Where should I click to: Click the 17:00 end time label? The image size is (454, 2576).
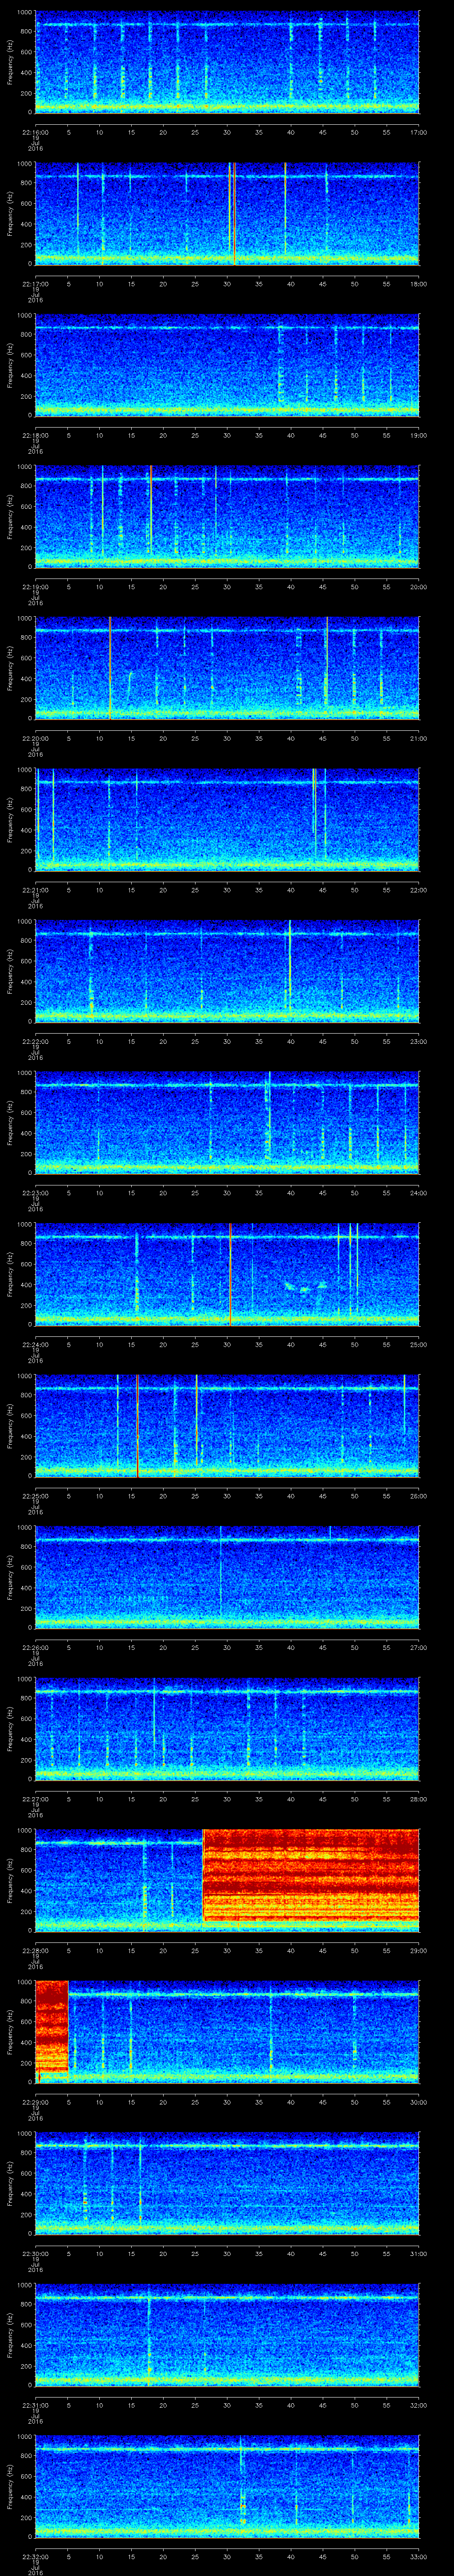[x=418, y=132]
